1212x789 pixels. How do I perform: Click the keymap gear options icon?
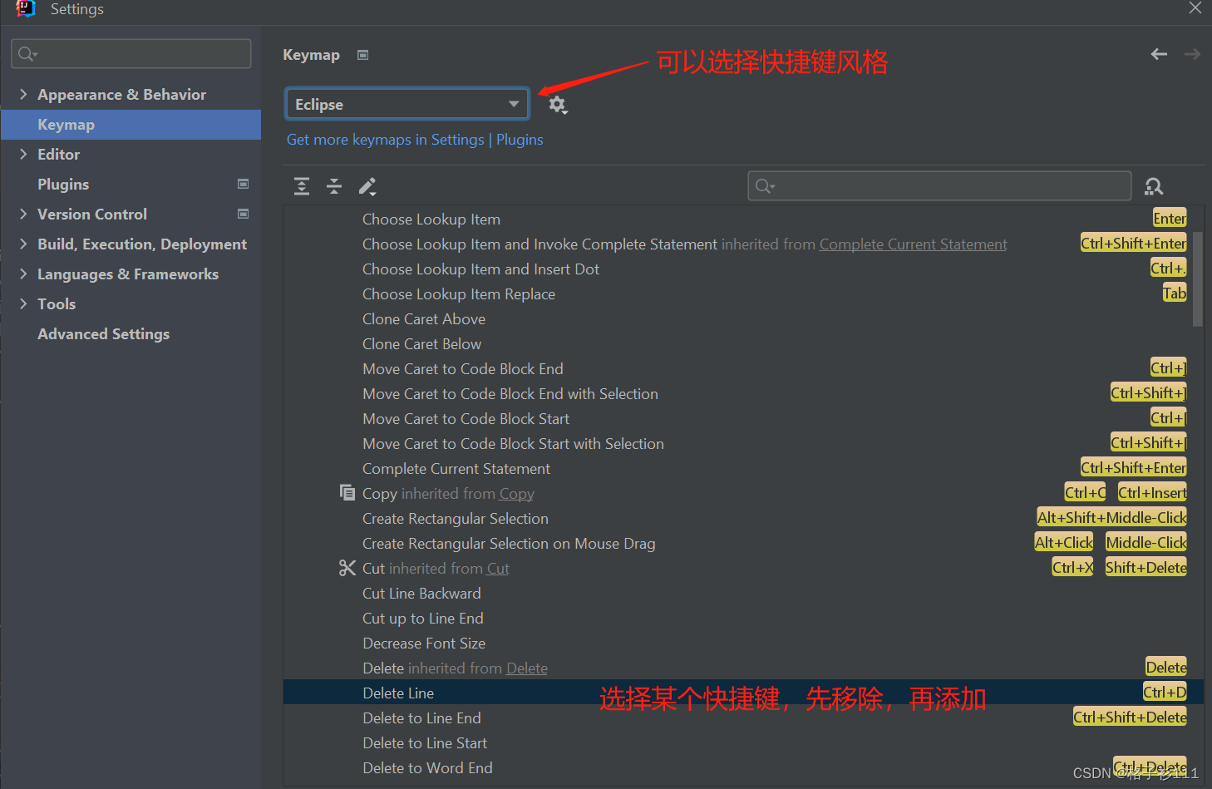(x=558, y=105)
